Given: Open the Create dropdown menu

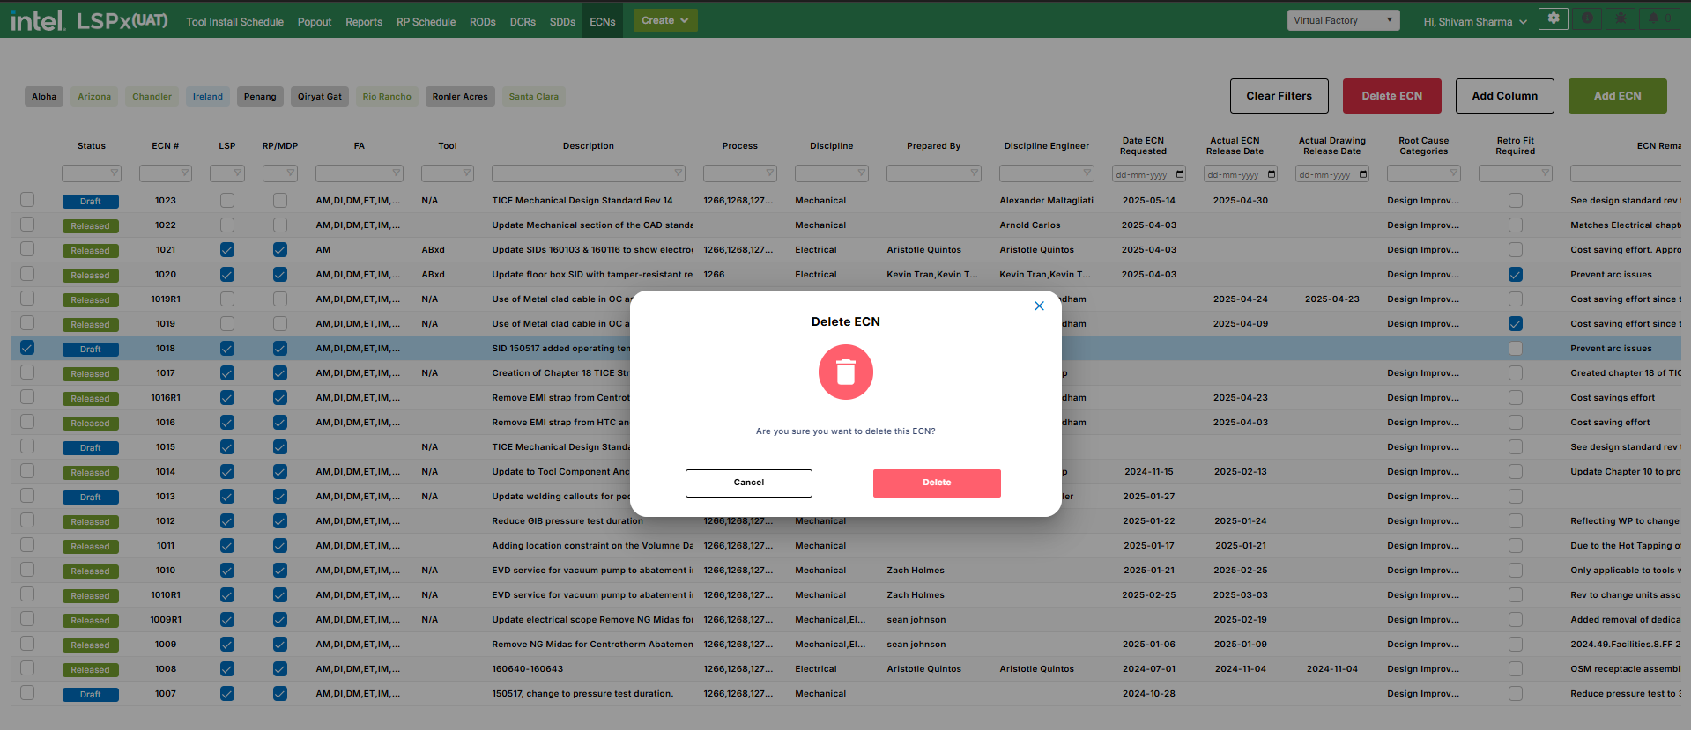Looking at the screenshot, I should 664,20.
